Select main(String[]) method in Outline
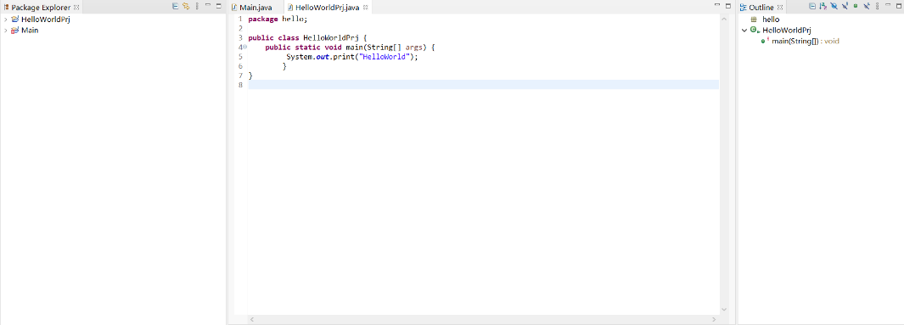904x325 pixels. 806,42
